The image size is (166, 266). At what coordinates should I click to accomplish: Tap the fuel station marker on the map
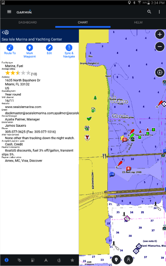[93, 110]
